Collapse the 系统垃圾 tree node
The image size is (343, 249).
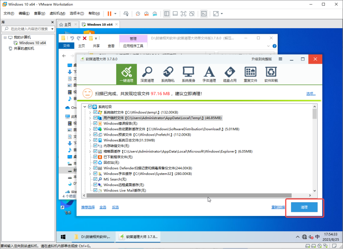click(85, 107)
